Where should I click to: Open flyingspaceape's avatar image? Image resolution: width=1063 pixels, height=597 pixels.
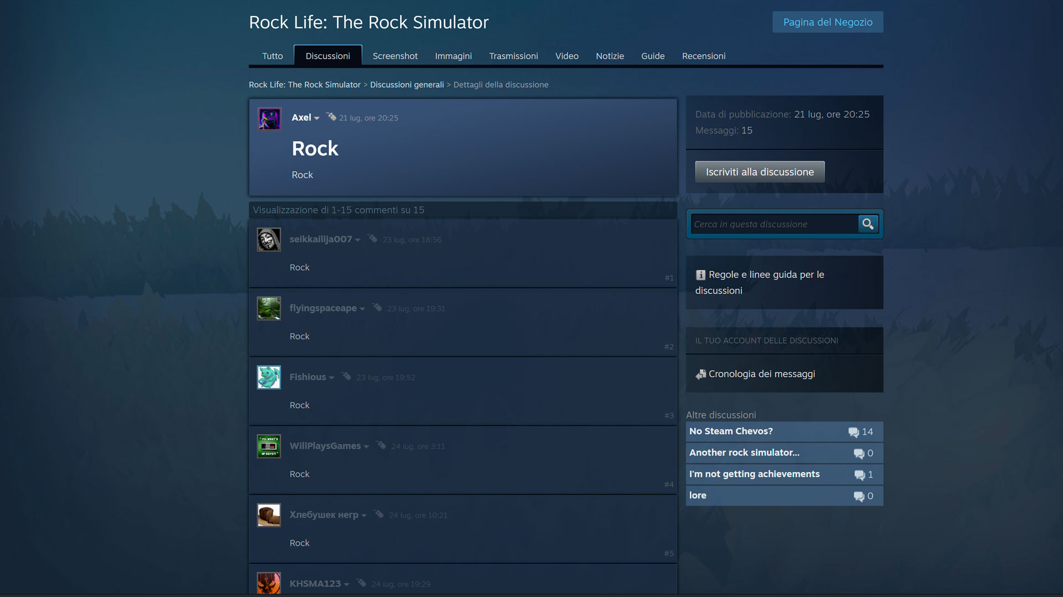(269, 308)
